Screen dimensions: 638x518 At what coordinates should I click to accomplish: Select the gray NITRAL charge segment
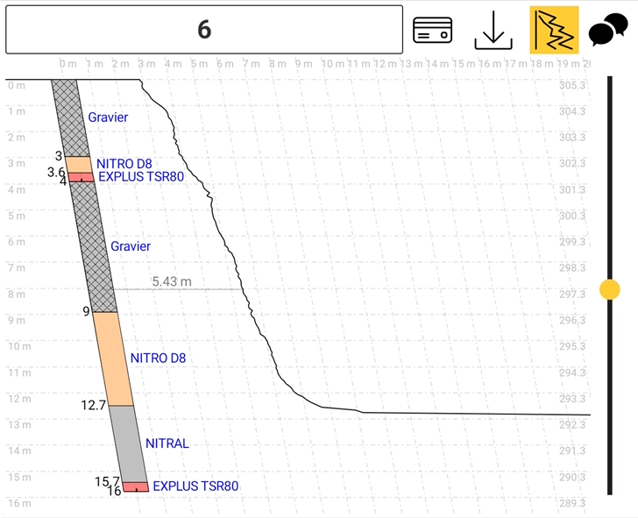coord(128,443)
